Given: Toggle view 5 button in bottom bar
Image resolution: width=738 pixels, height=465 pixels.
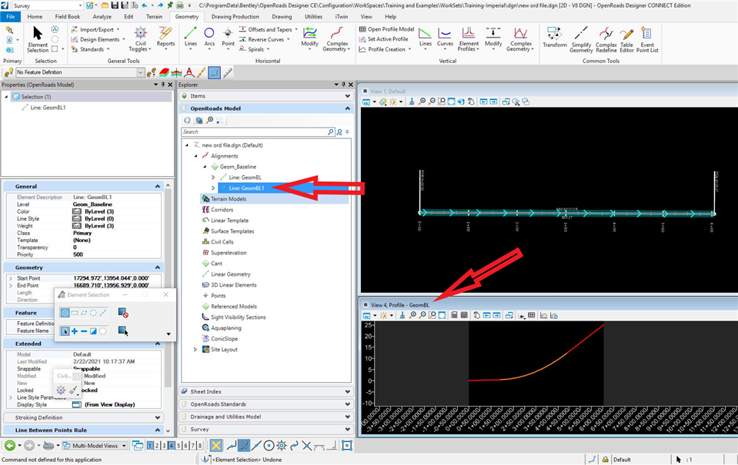Looking at the screenshot, I should (179, 445).
